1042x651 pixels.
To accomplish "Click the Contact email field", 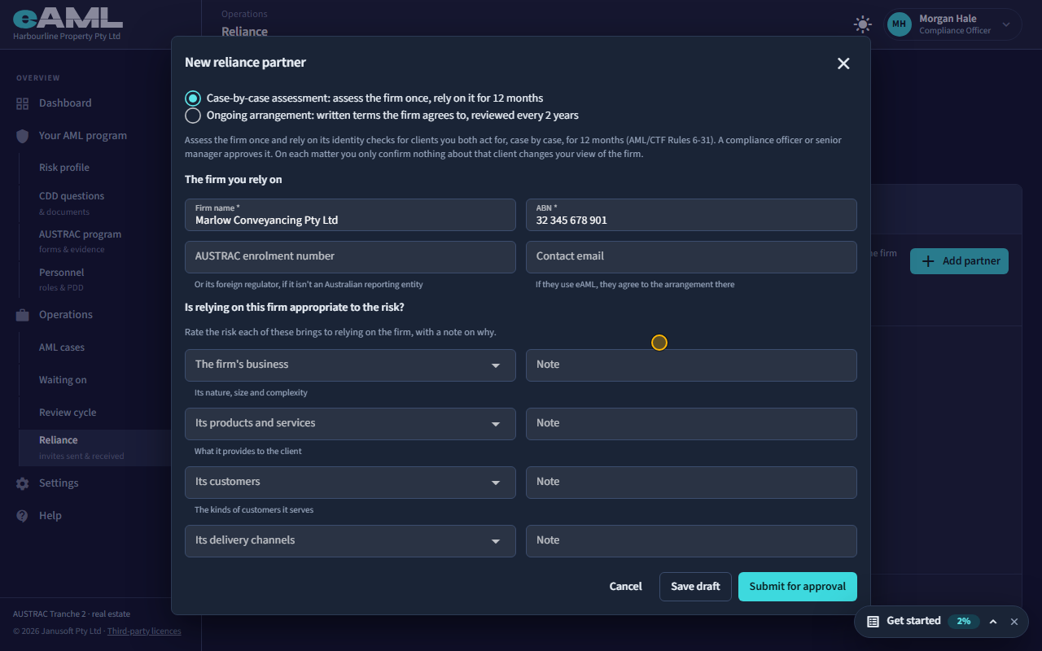I will tap(691, 257).
